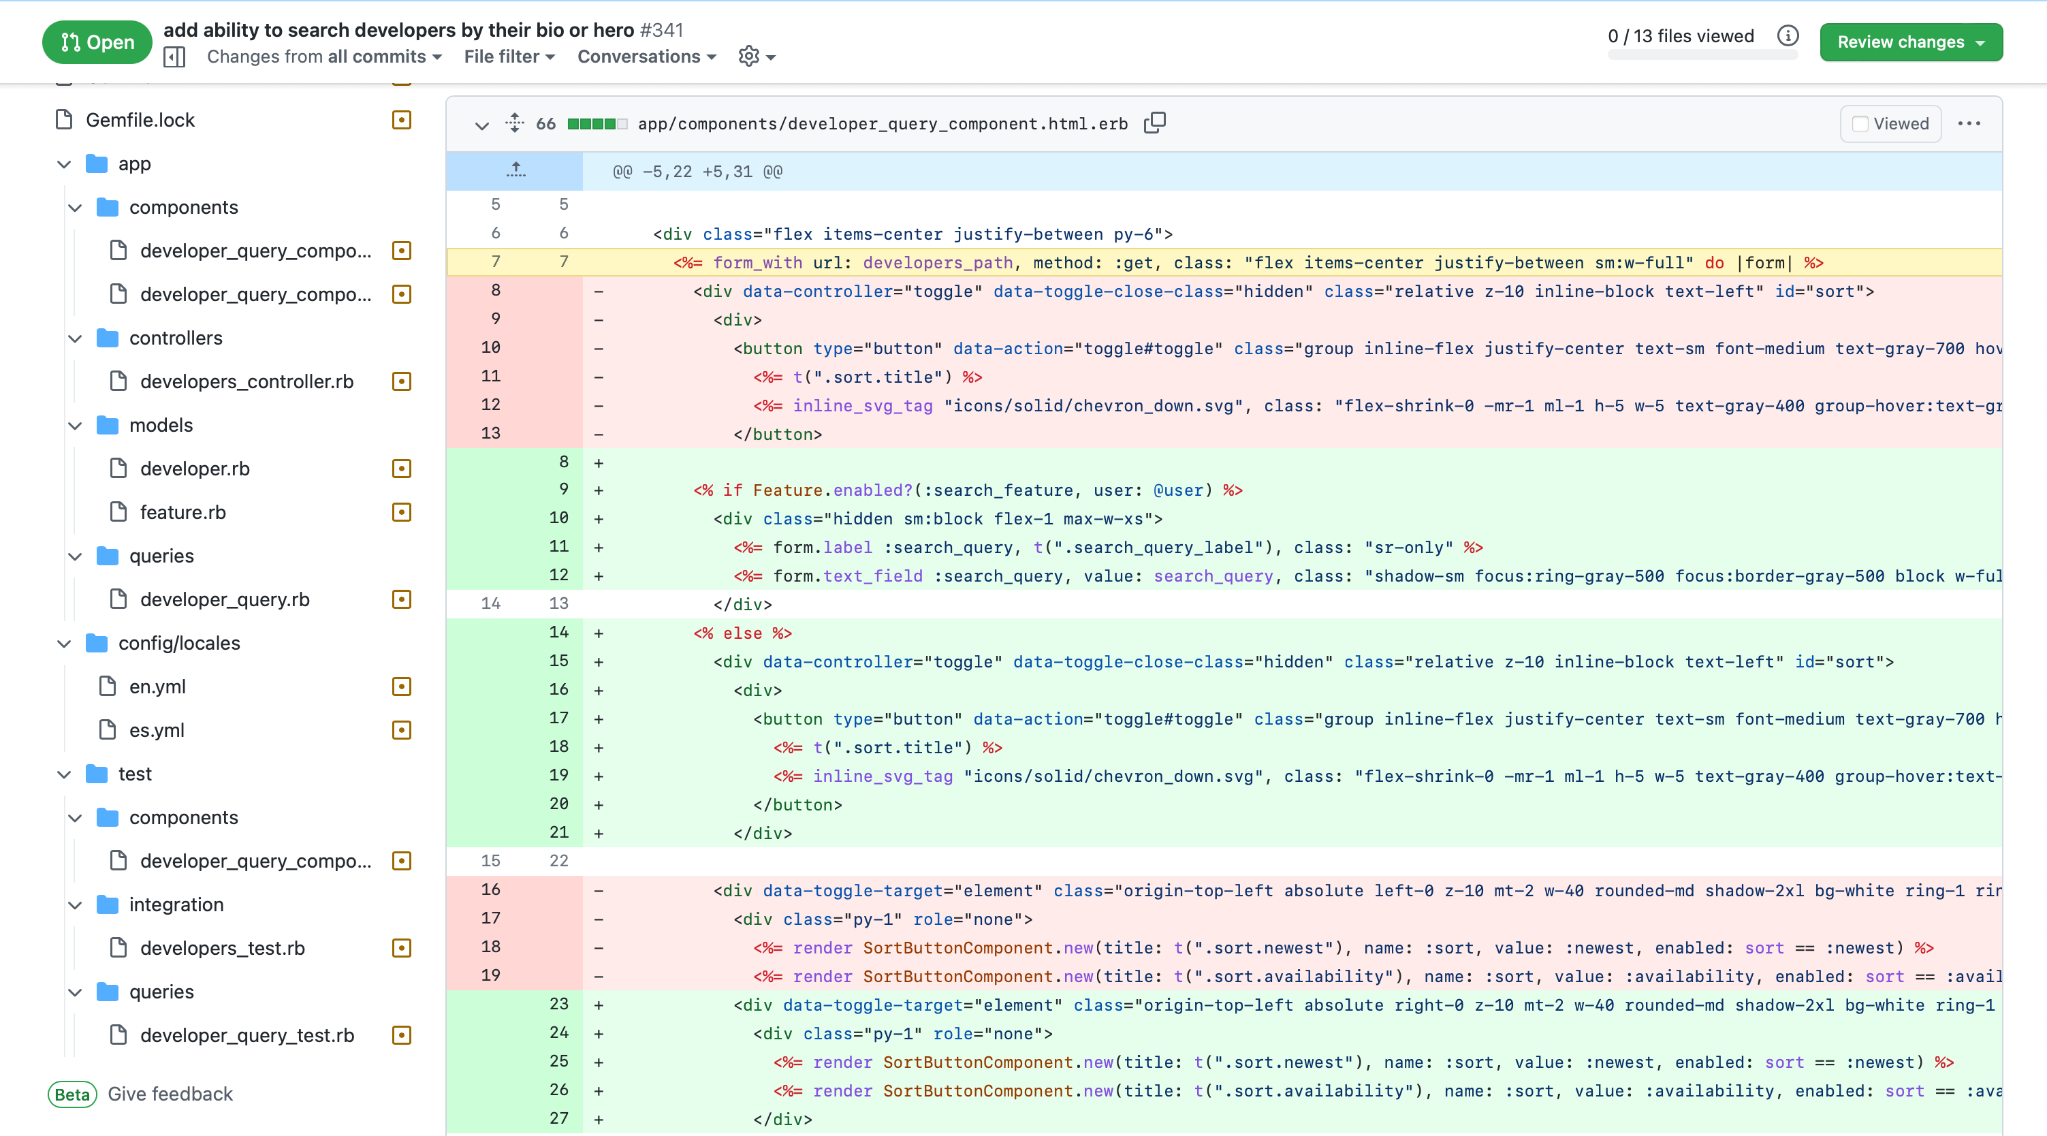Select developers_controller.rb in file tree
This screenshot has width=2047, height=1136.
pyautogui.click(x=247, y=381)
